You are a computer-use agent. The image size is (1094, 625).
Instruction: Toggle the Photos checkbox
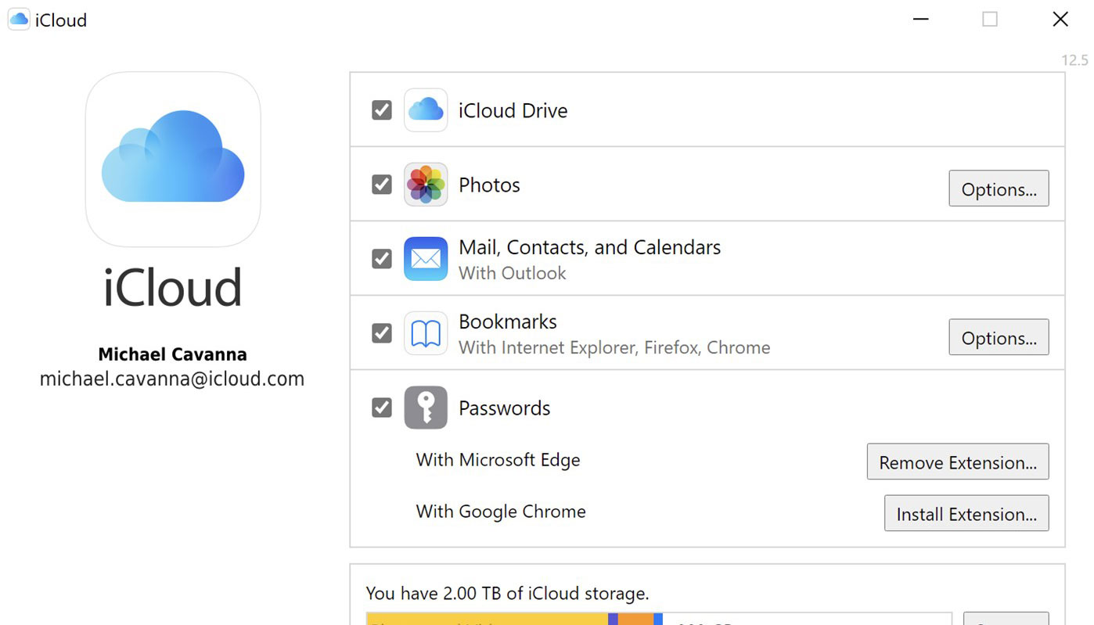pyautogui.click(x=382, y=185)
